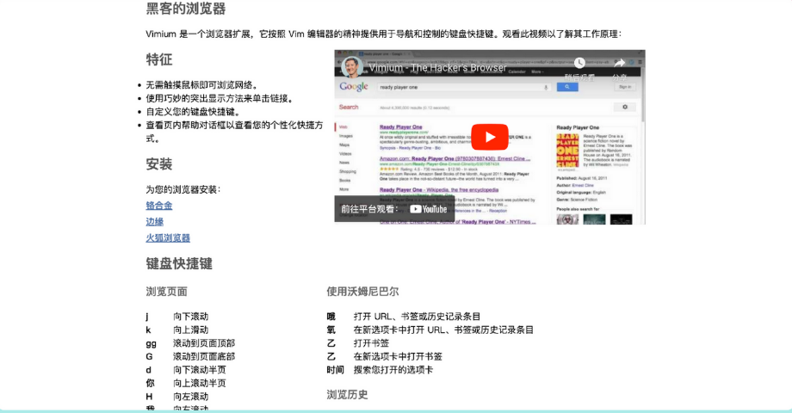Screen dimensions: 792x413
Task: Click the "安装" heading
Action: (x=159, y=164)
